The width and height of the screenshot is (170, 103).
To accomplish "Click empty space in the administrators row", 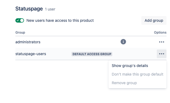I will 80,42.
